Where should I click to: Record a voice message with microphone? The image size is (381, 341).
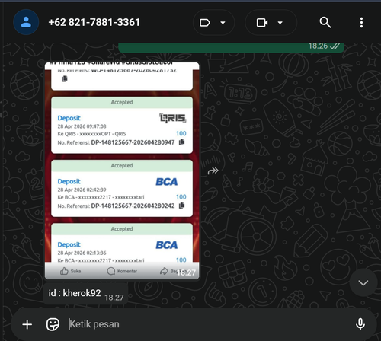(360, 324)
